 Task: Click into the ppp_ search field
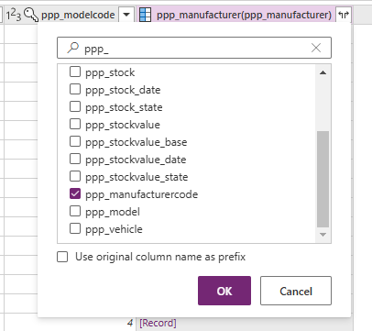(194, 48)
